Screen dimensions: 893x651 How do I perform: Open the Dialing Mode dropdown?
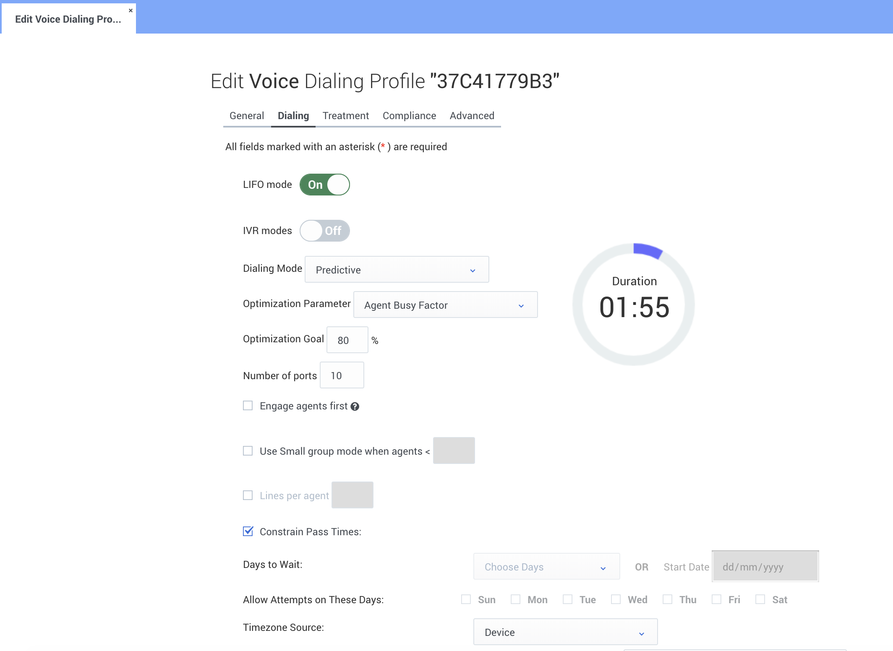coord(397,270)
